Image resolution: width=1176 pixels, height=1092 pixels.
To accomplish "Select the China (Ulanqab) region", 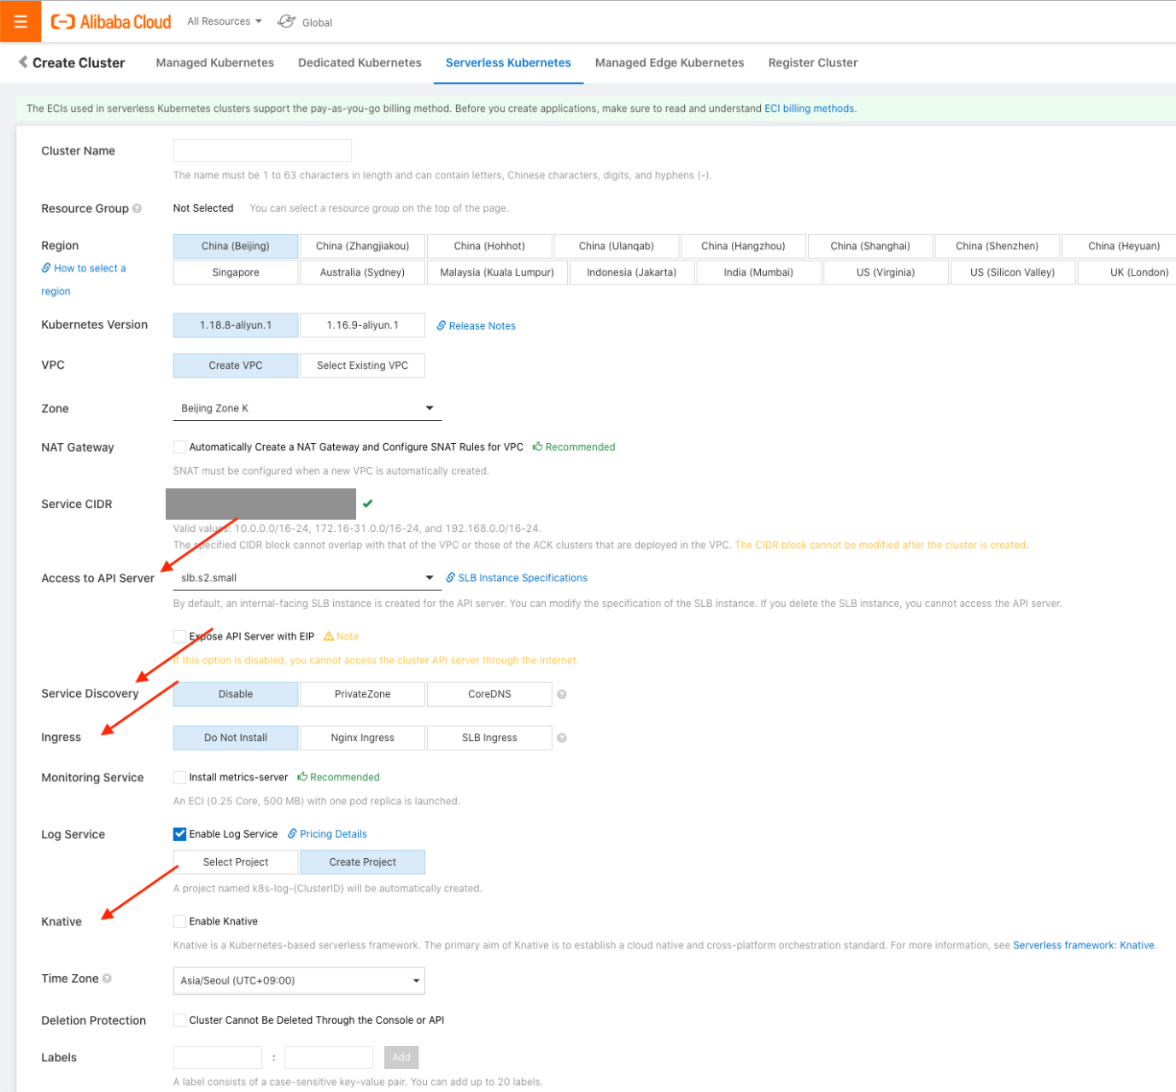I will click(x=617, y=246).
